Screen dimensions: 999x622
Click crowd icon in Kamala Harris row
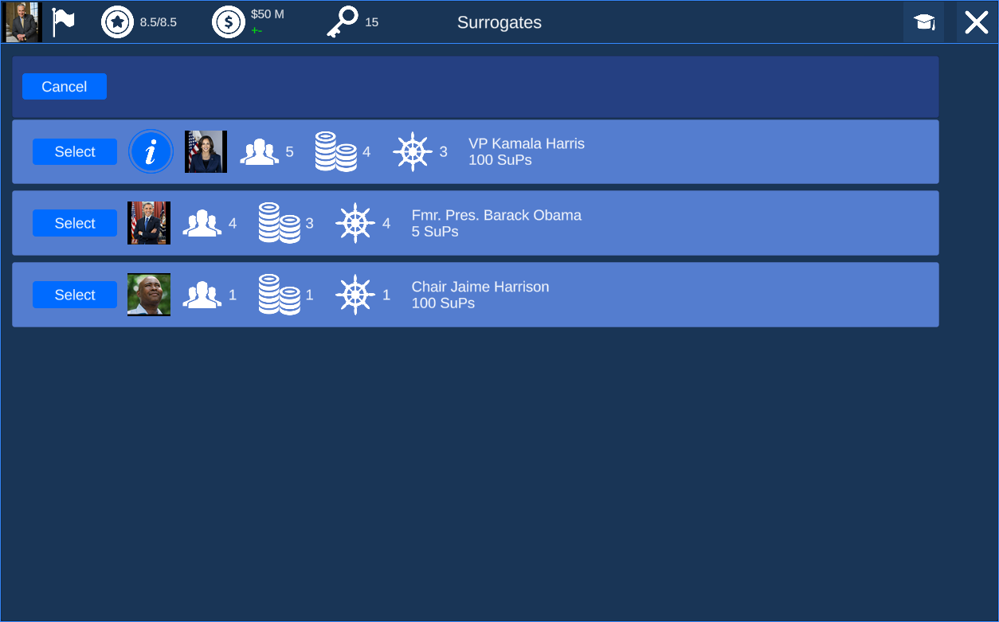pos(260,151)
